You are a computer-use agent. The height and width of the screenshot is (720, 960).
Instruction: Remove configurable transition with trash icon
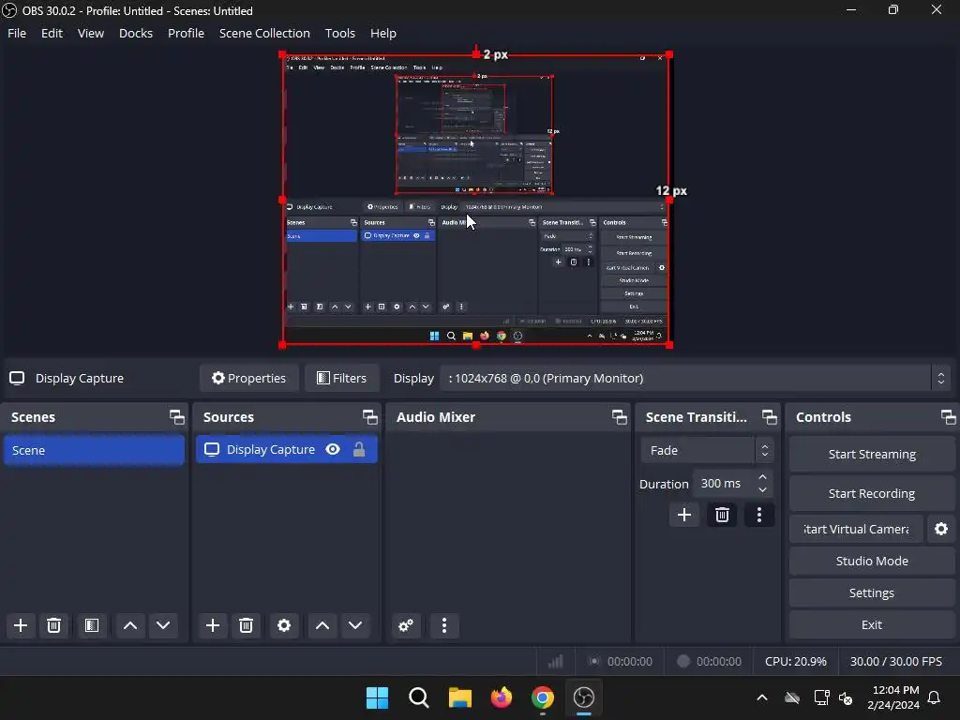click(722, 515)
